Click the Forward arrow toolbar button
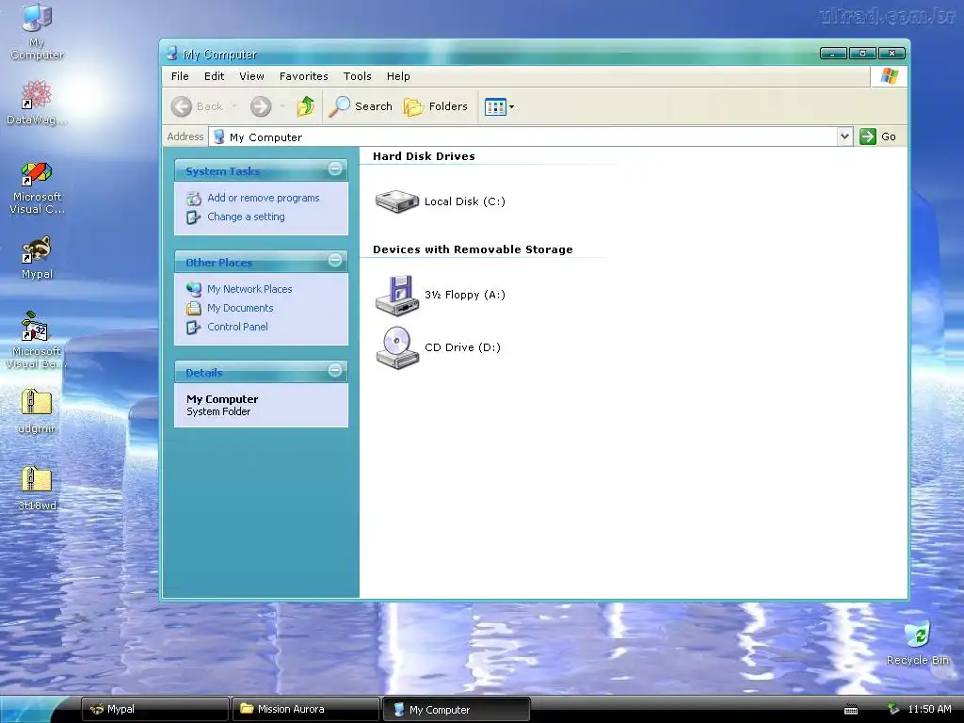 [261, 106]
